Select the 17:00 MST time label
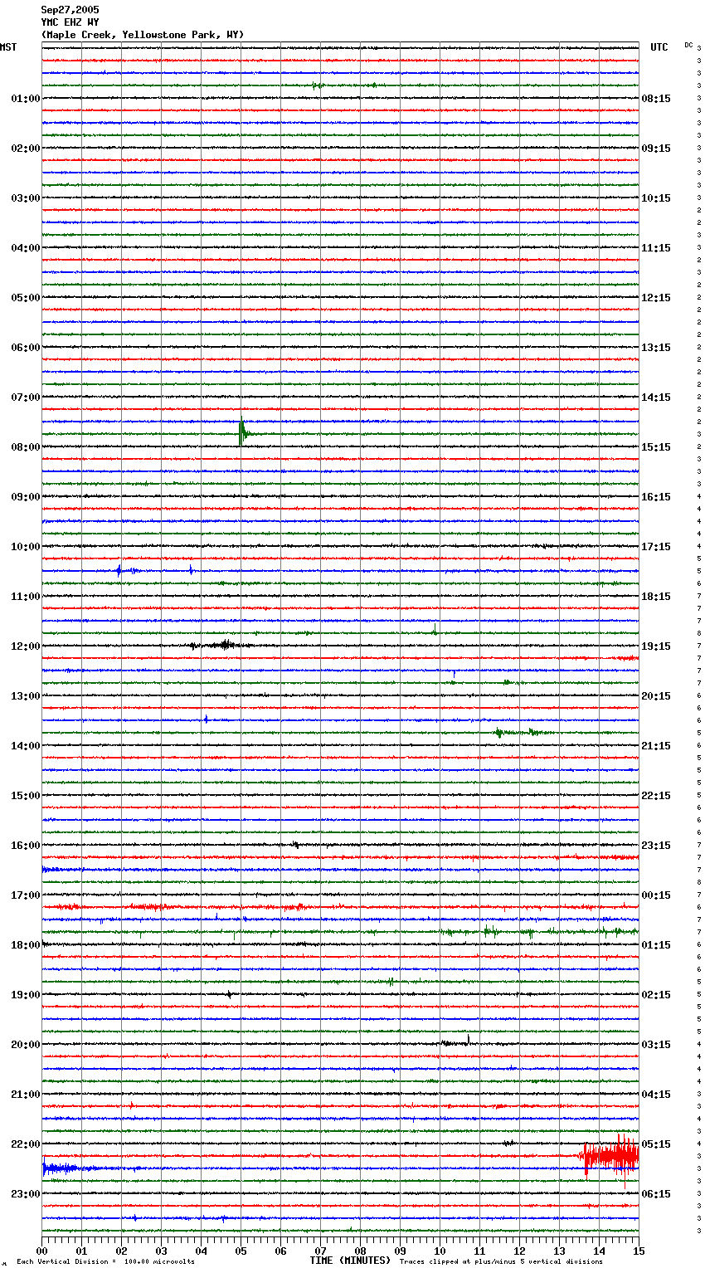 click(26, 895)
